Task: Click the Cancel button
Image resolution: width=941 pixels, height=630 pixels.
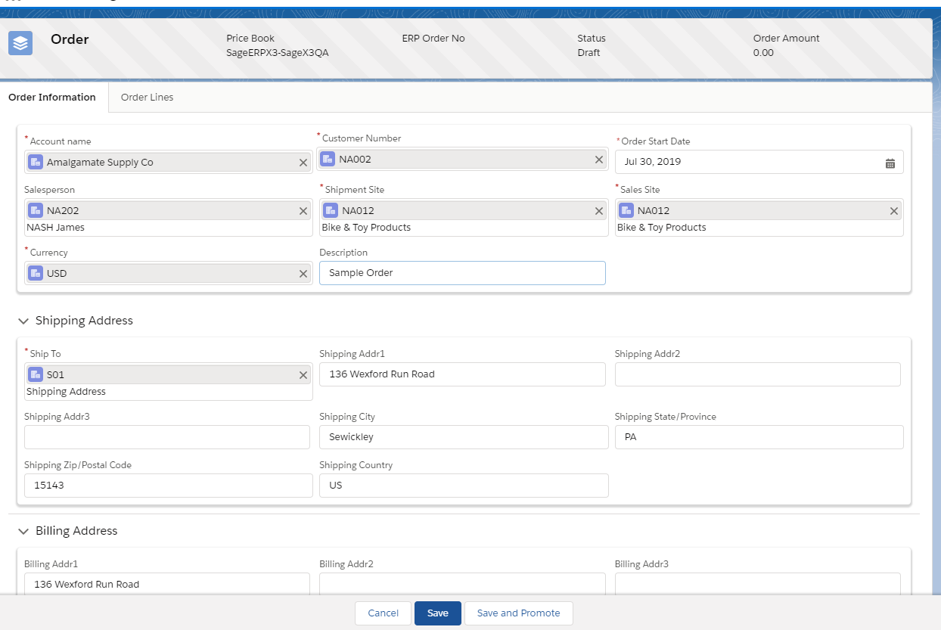Action: [x=383, y=613]
